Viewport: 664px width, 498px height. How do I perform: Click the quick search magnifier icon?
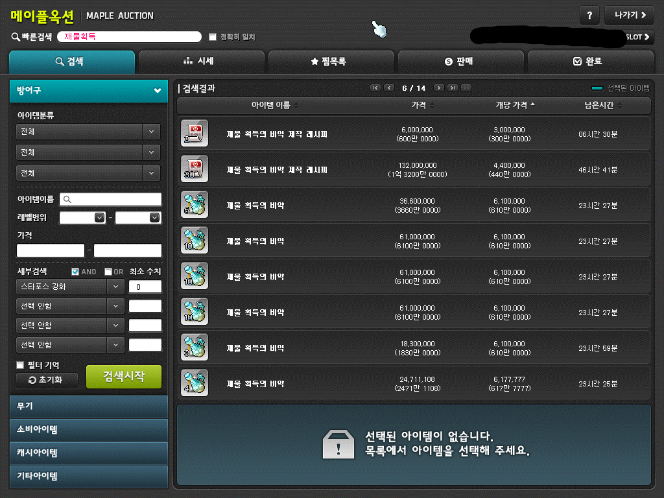[x=16, y=37]
